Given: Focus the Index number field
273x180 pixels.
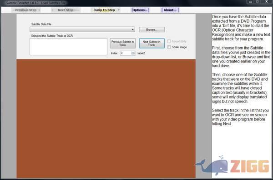Looking at the screenshot, I should point(126,53).
